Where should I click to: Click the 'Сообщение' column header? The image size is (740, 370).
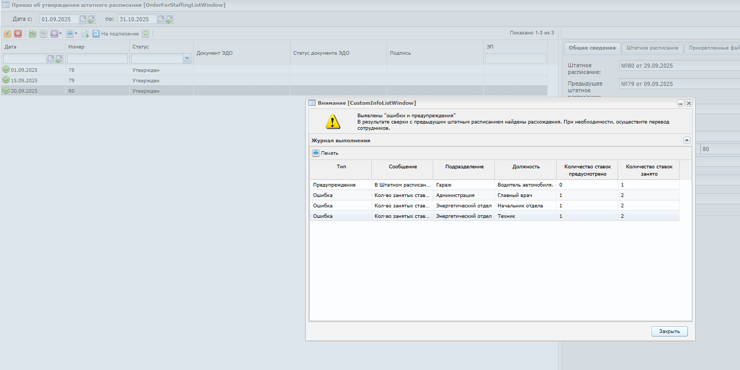click(403, 169)
